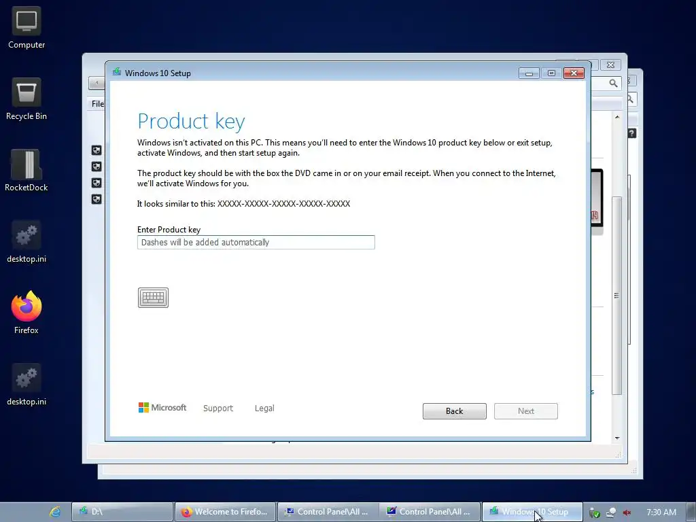Switch to the D:\ taskbar window
This screenshot has width=696, height=522.
(x=122, y=512)
